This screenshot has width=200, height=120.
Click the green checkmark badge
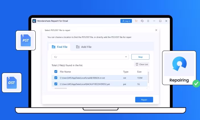point(196,84)
